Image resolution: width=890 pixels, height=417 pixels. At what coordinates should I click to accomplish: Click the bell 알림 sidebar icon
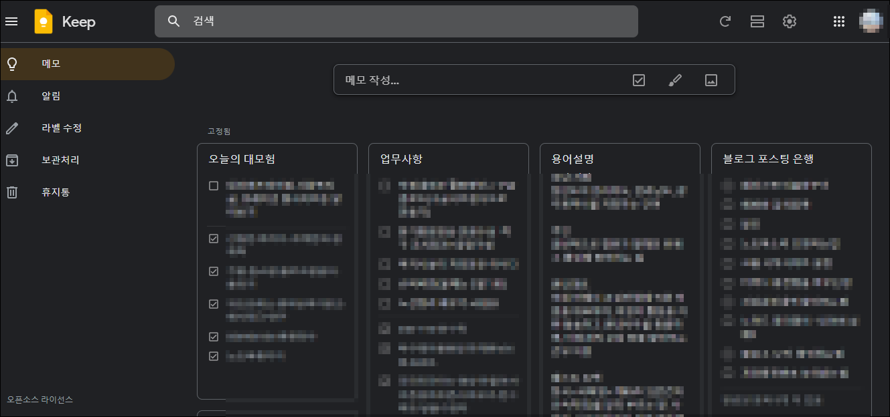[x=12, y=96]
